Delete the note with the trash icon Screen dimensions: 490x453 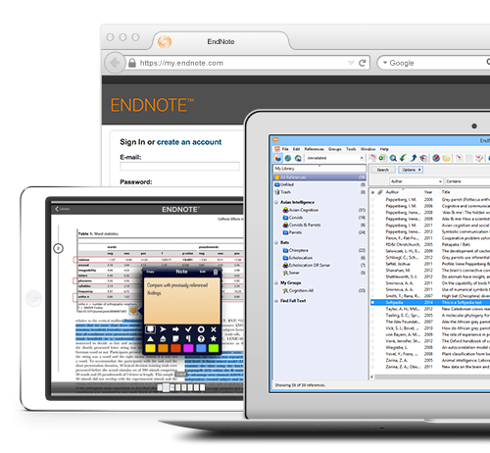click(216, 272)
